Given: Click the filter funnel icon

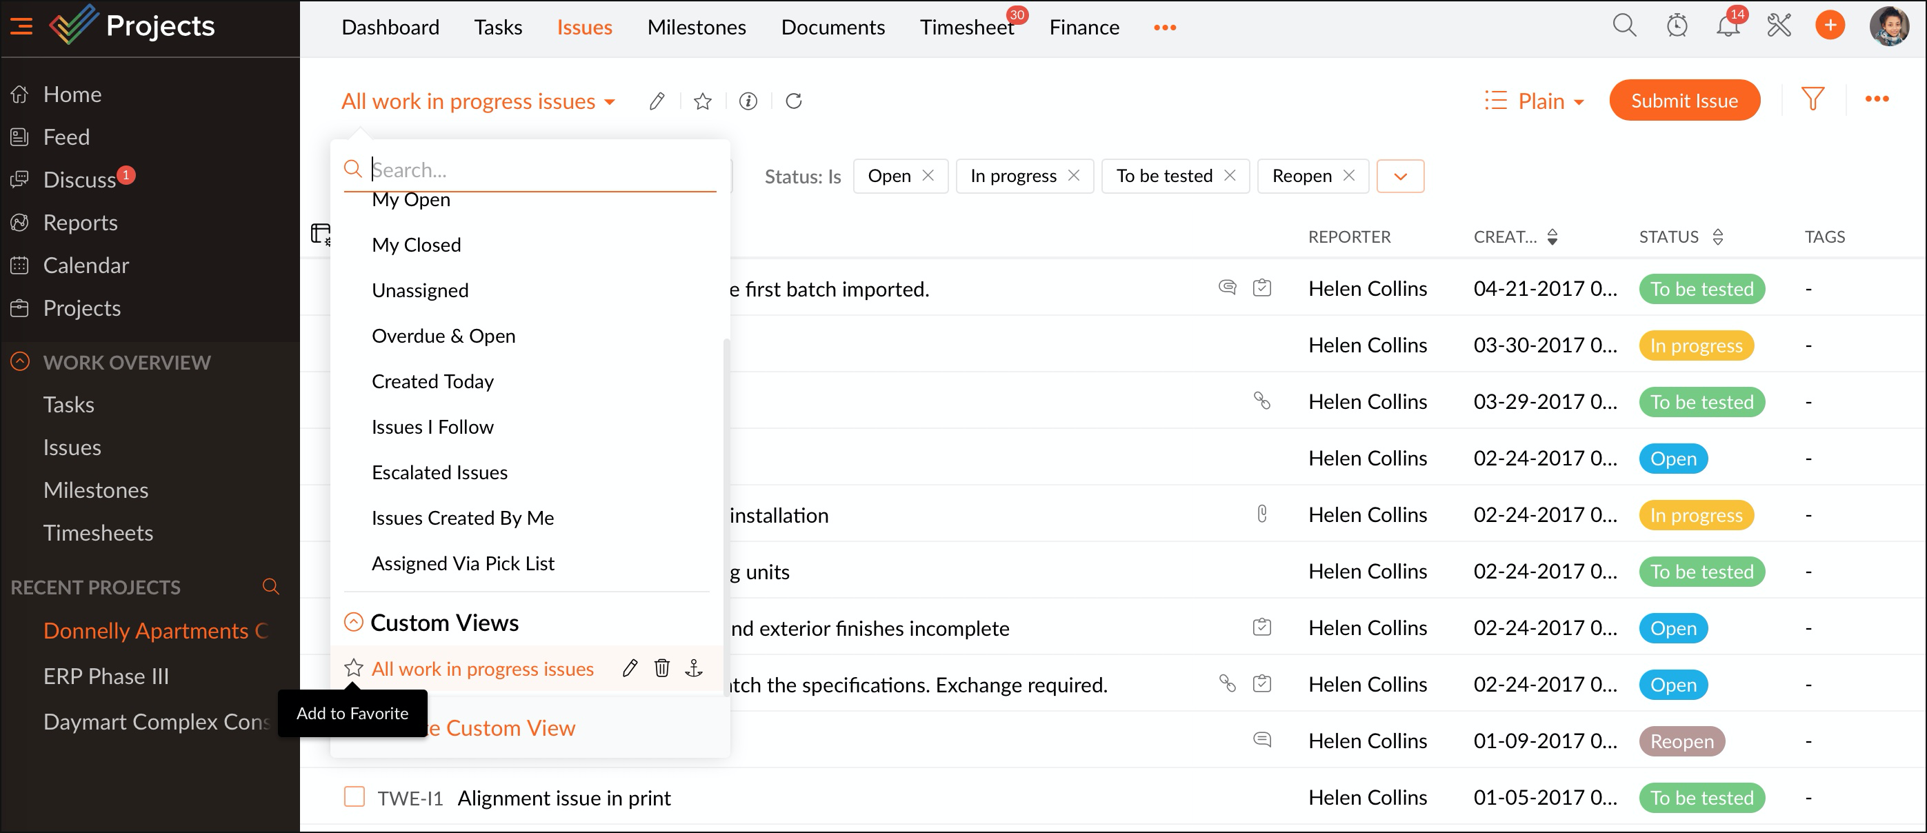Looking at the screenshot, I should point(1813,99).
